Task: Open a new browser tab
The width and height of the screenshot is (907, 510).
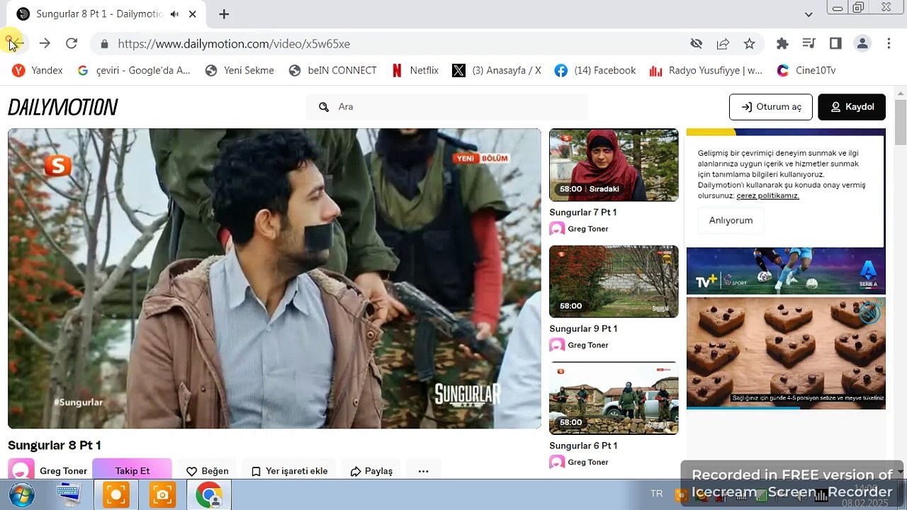Action: (224, 14)
